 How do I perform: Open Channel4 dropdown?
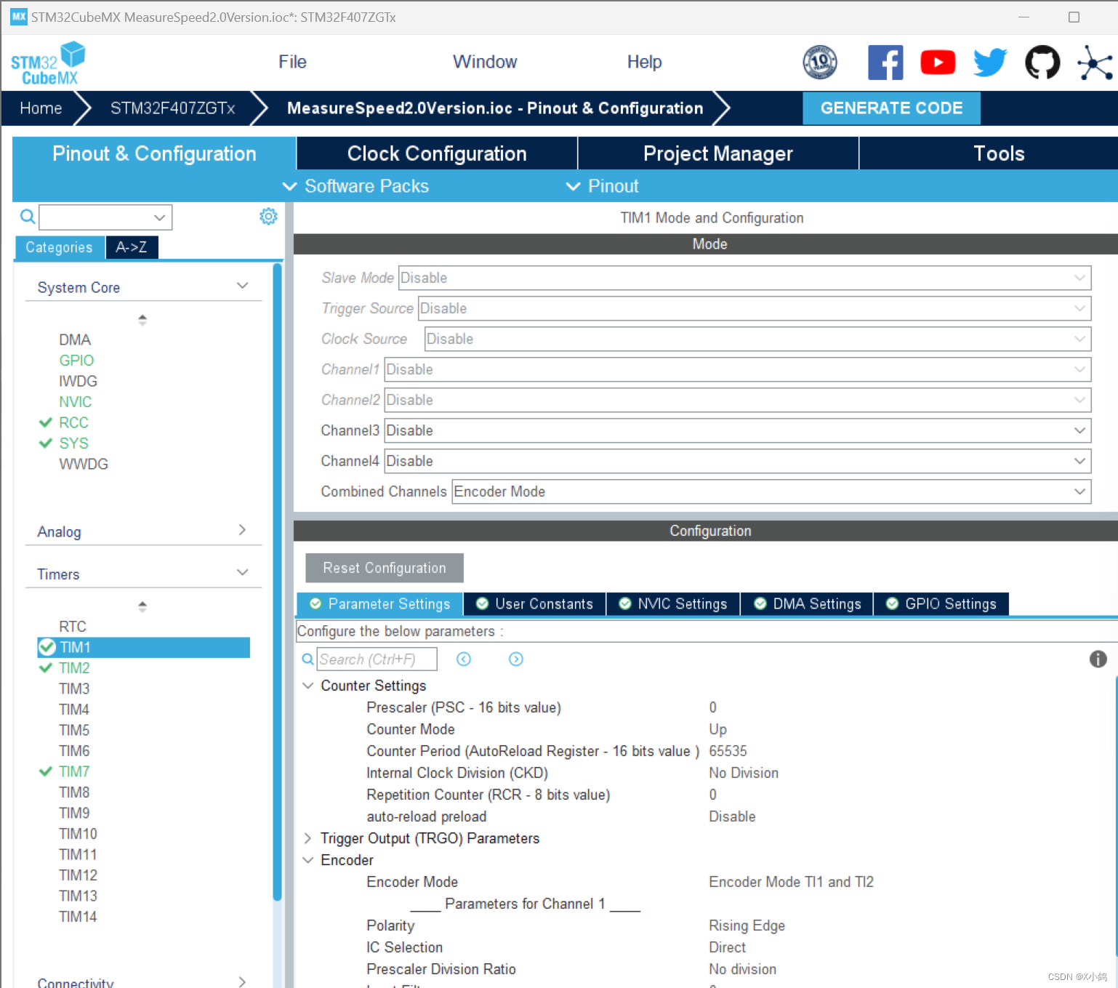[x=737, y=461]
